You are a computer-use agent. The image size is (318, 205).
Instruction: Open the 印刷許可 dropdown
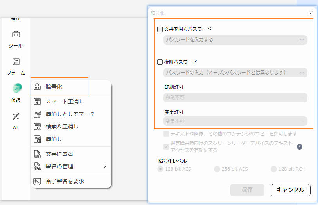(235, 98)
